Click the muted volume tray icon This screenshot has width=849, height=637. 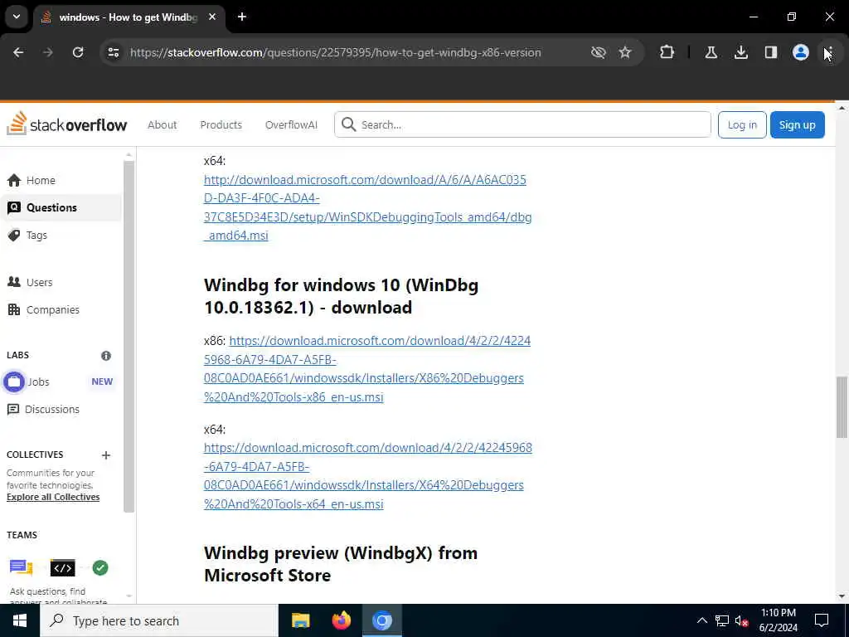(x=742, y=620)
